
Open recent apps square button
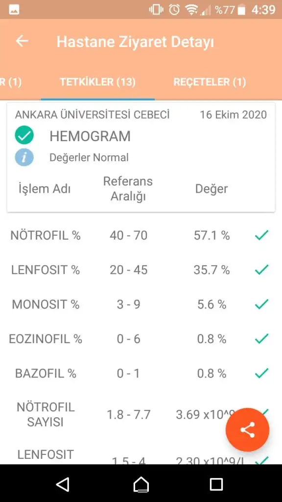pos(216,484)
